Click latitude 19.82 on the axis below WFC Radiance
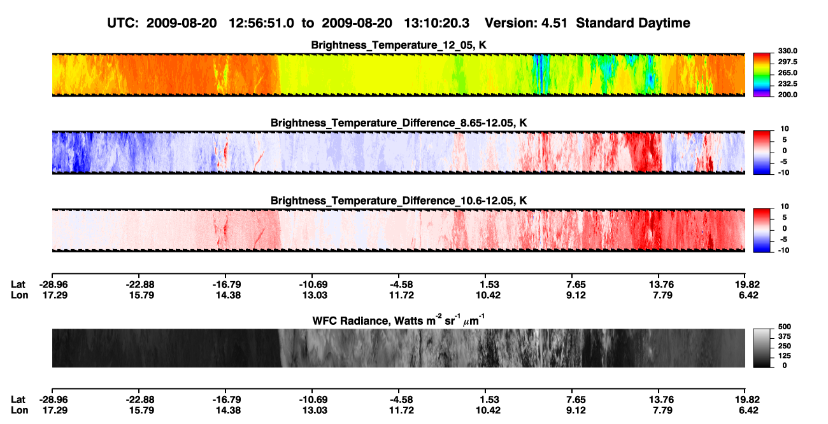828x424 pixels. coord(747,399)
